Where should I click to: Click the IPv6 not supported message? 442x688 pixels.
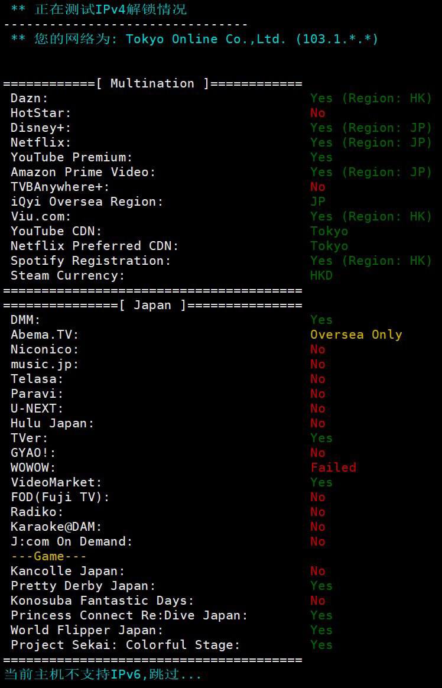click(x=103, y=674)
